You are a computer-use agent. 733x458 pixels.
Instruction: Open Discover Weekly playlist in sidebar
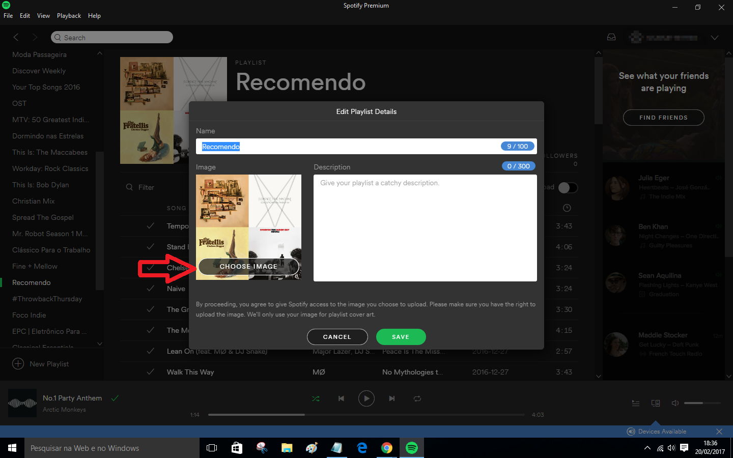click(39, 71)
